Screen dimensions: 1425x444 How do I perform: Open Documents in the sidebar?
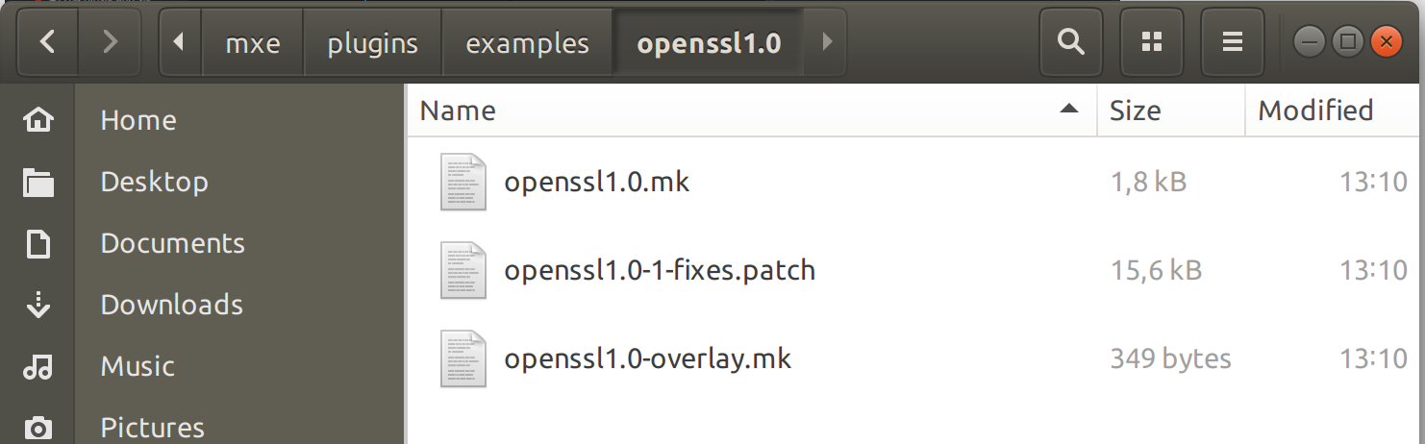172,243
